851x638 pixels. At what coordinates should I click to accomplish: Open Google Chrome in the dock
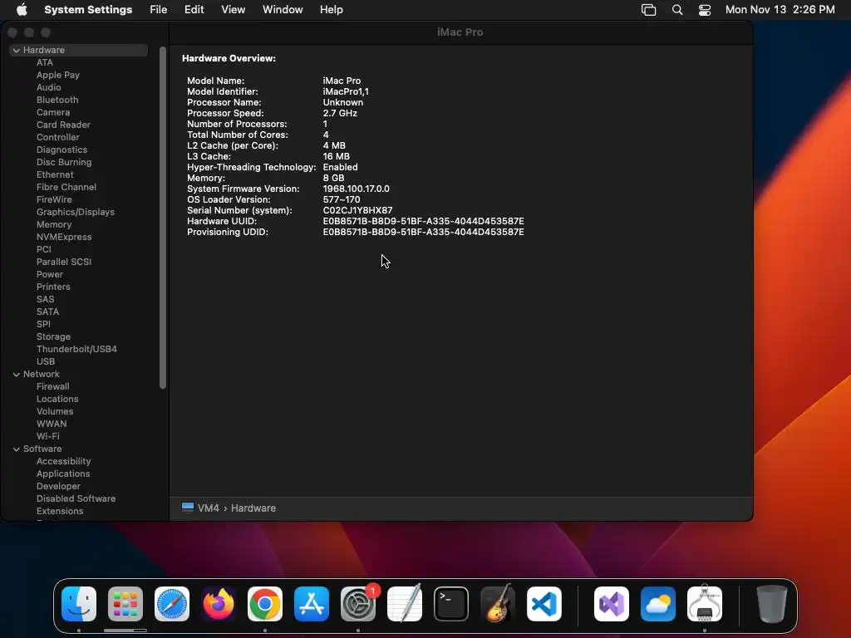265,604
